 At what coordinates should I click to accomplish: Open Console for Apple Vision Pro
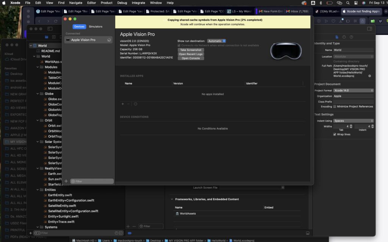(191, 58)
